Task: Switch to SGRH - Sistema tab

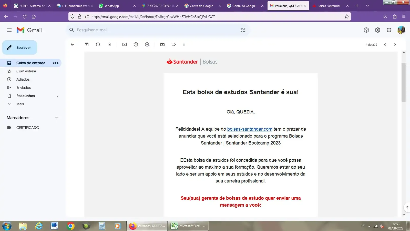Action: pos(32,6)
